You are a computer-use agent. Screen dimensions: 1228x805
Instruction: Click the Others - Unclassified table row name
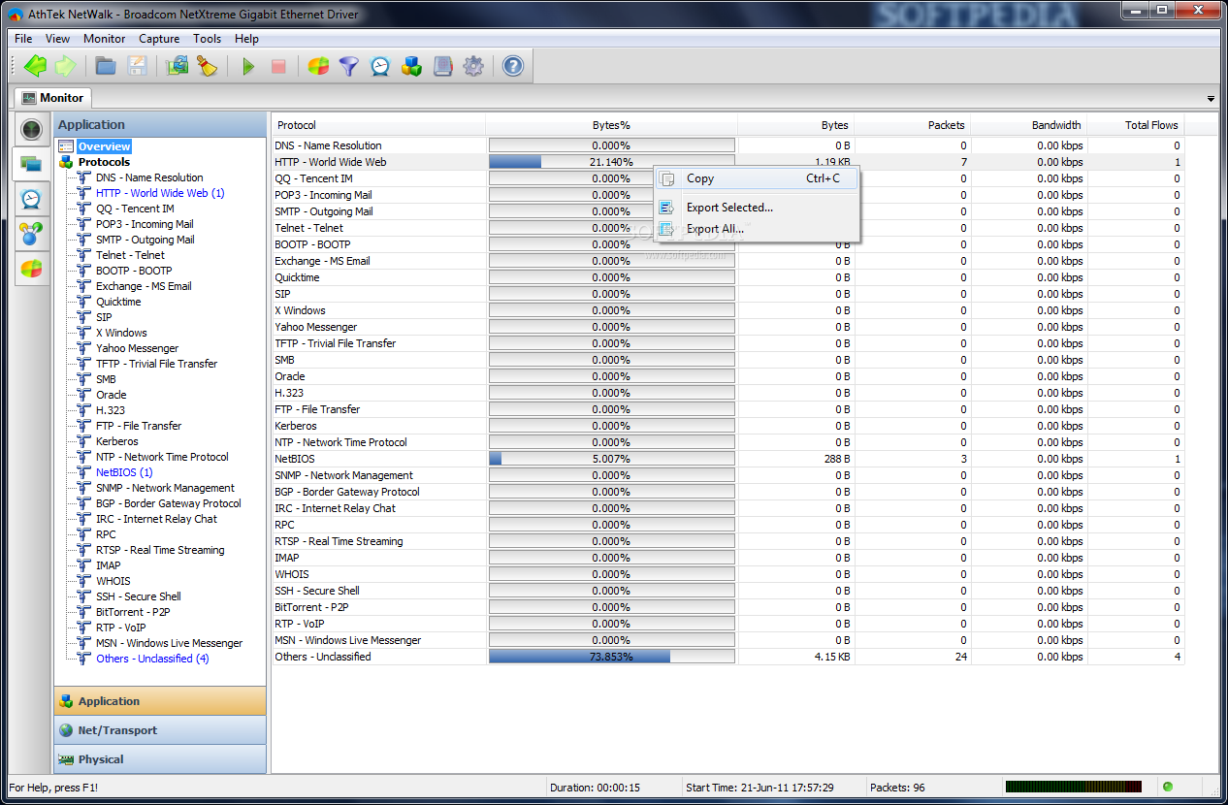(x=323, y=657)
